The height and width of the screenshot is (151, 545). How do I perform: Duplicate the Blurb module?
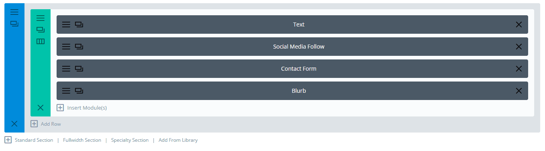coord(79,91)
